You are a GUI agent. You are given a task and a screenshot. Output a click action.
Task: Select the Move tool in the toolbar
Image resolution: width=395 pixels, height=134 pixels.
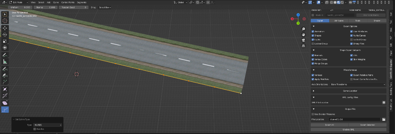pos(5,28)
